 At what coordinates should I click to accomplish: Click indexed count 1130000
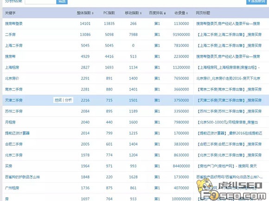pos(181,24)
